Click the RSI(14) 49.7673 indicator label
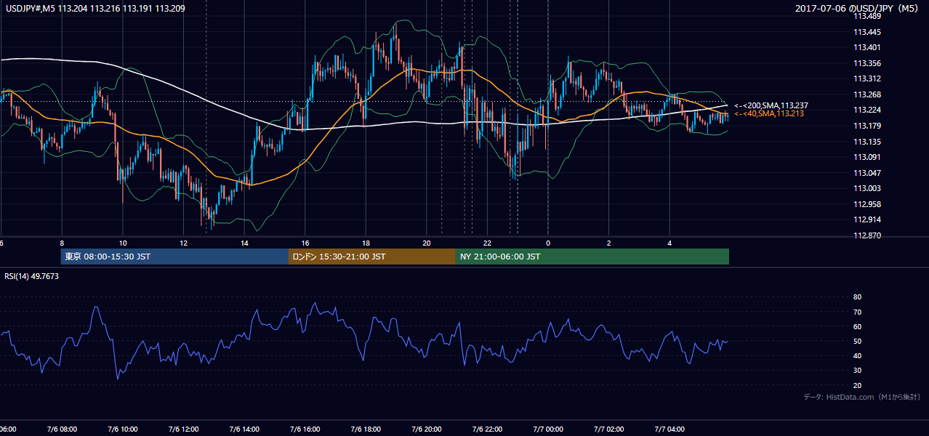 [x=32, y=276]
